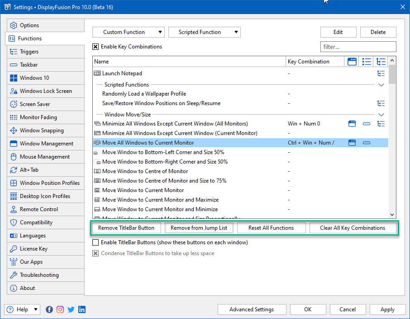Open Advanced Settings
Image resolution: width=410 pixels, height=319 pixels.
252,309
